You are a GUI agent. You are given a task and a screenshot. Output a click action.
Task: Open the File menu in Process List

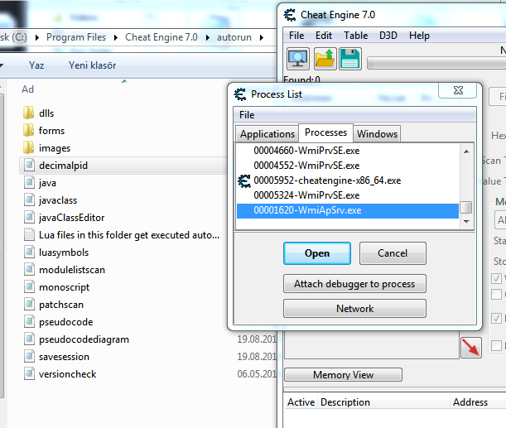point(247,115)
